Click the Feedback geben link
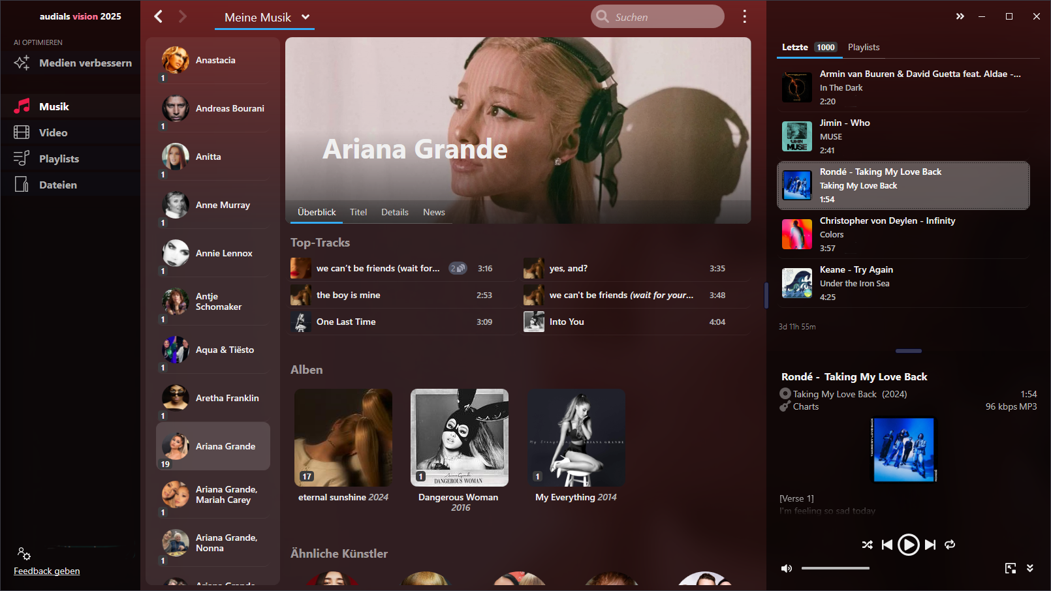 [47, 571]
